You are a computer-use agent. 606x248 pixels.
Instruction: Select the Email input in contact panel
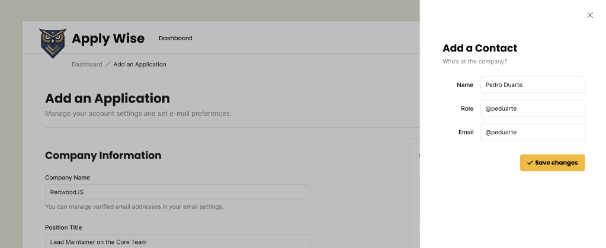coord(532,132)
